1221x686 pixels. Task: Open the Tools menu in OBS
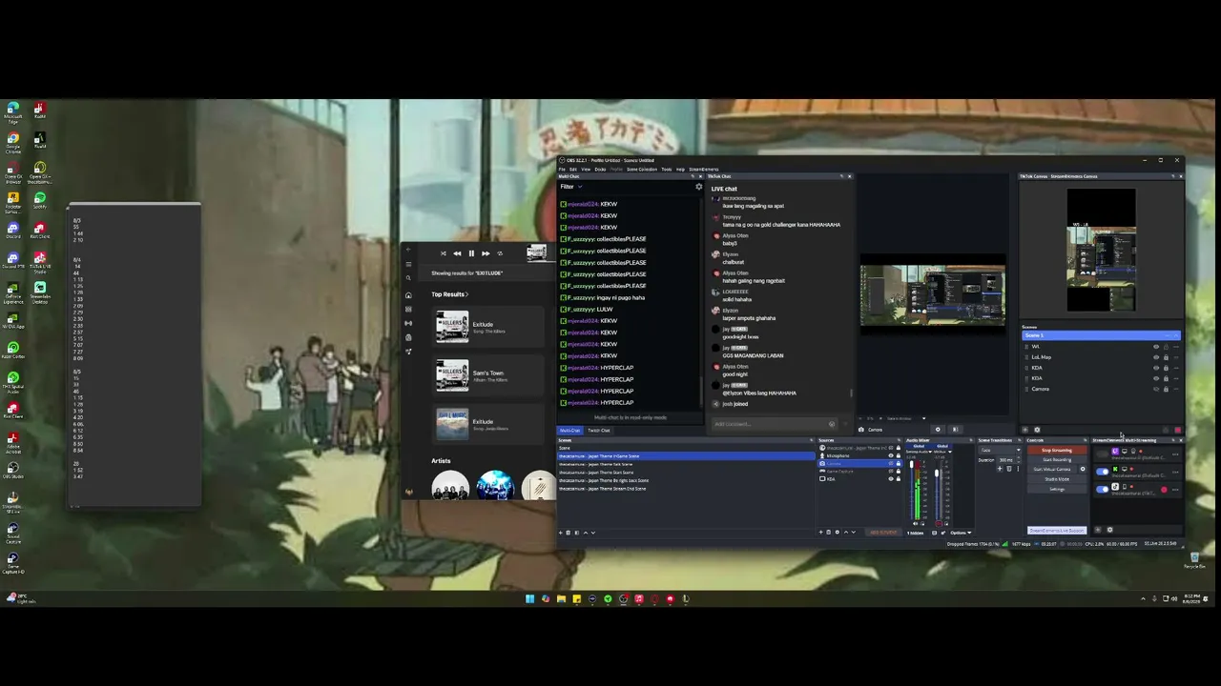[667, 170]
